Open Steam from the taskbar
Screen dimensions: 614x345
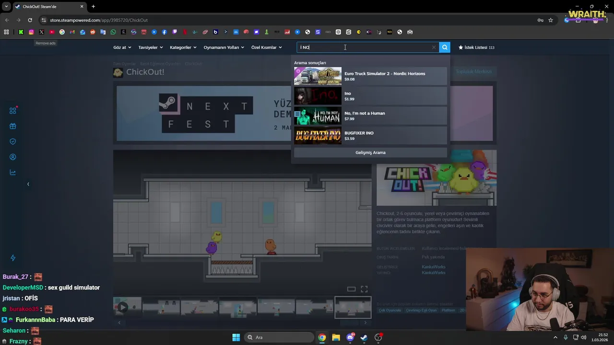(x=364, y=337)
